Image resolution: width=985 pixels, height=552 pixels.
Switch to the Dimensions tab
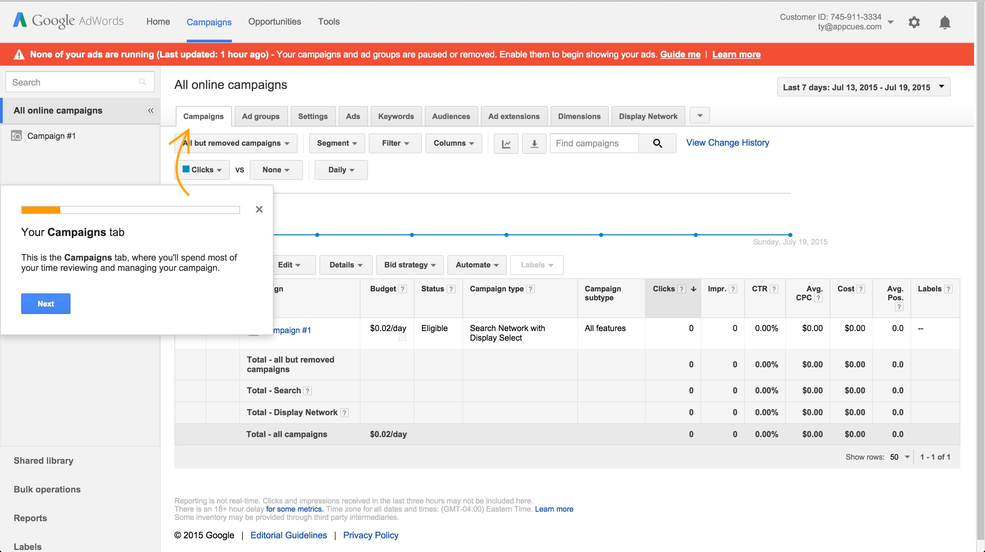point(579,117)
